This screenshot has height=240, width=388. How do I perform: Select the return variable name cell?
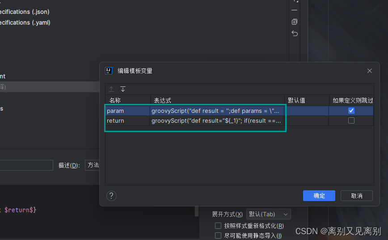click(128, 121)
